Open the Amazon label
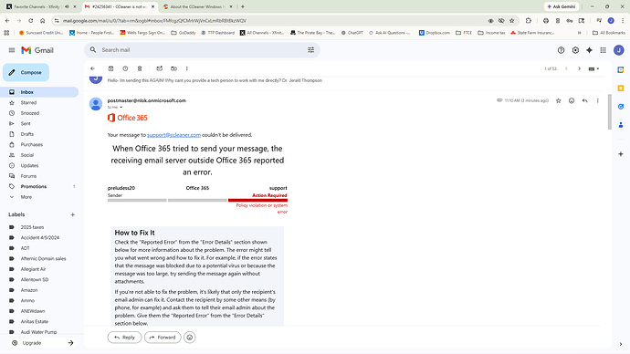Screen dimensions: 630x354 [x=29, y=290]
